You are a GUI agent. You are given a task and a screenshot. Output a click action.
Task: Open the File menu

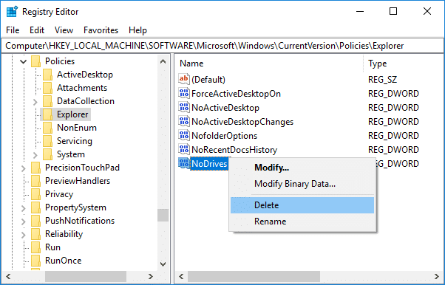(13, 30)
